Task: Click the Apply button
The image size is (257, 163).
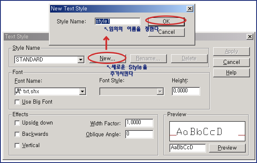Action: [232, 51]
